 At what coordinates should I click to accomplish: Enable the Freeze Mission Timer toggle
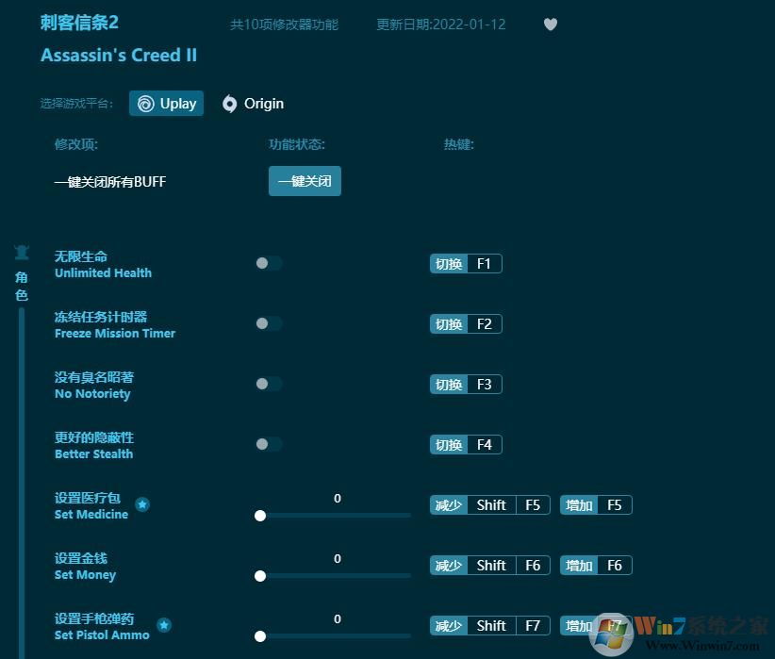tap(269, 324)
